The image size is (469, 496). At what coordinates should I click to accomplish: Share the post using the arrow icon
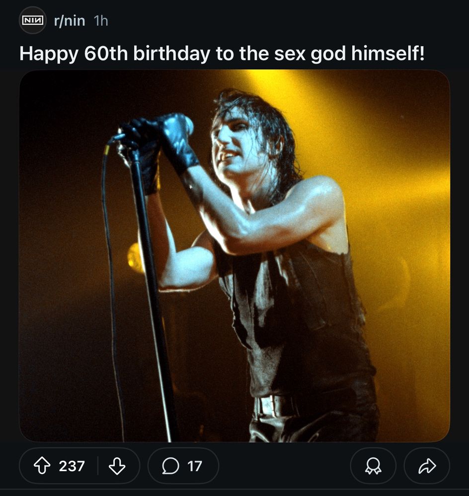[427, 466]
